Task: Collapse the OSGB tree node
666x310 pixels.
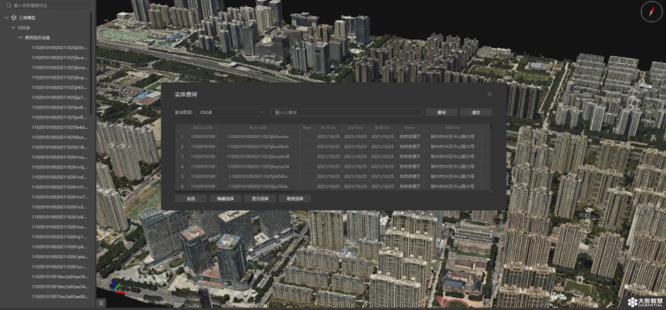Action: [14, 27]
